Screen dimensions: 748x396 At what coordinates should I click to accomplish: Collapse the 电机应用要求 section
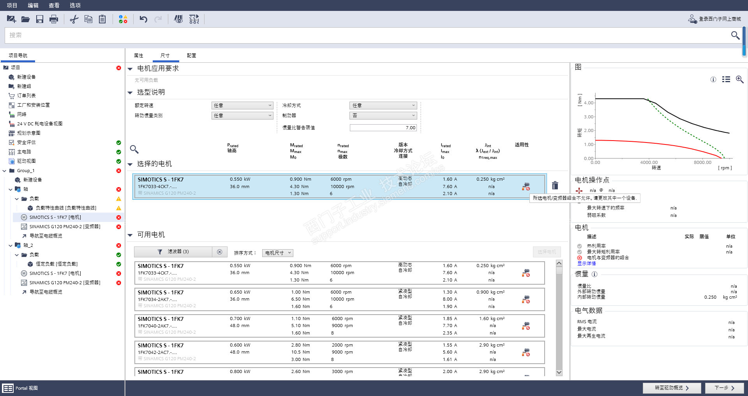130,69
